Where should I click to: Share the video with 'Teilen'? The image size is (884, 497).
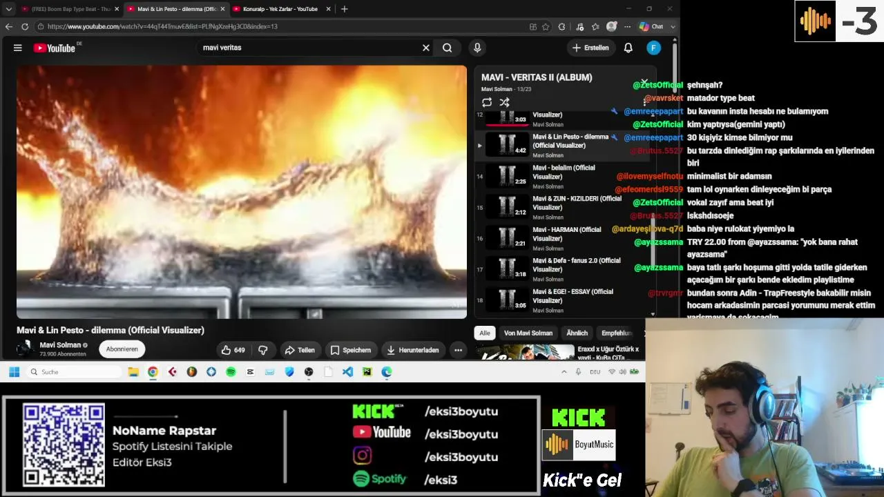[300, 350]
